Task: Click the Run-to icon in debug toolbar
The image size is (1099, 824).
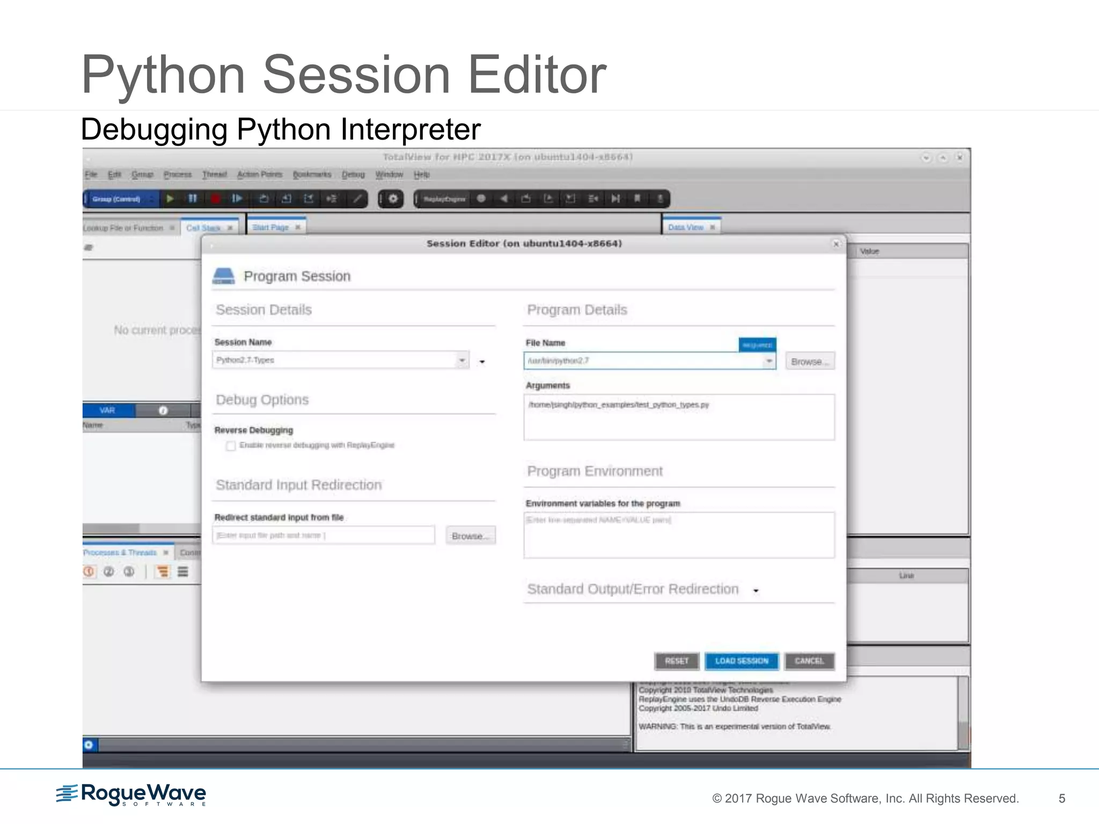Action: coord(332,198)
